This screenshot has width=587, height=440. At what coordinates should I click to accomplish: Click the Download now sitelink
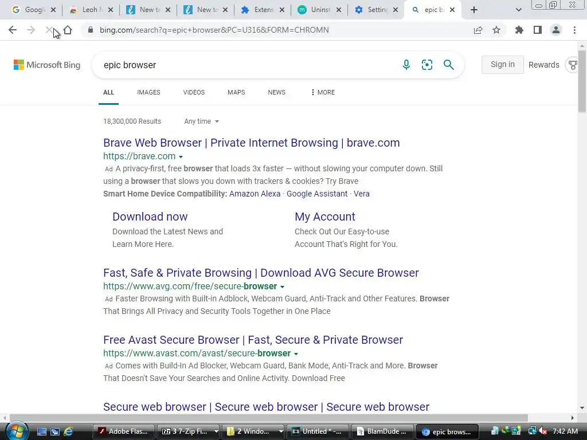tap(150, 217)
